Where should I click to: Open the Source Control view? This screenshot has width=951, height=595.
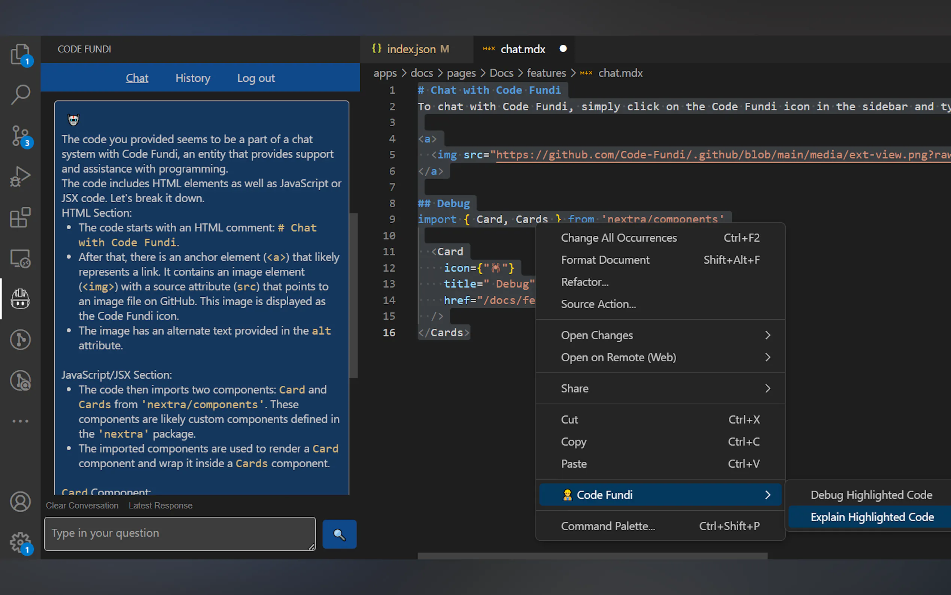21,136
